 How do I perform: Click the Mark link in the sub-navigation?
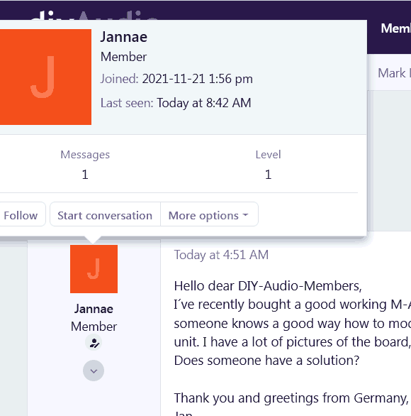pyautogui.click(x=394, y=73)
